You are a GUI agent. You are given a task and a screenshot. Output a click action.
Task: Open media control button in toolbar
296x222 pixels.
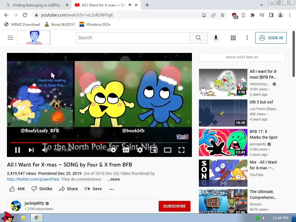pos(262,15)
